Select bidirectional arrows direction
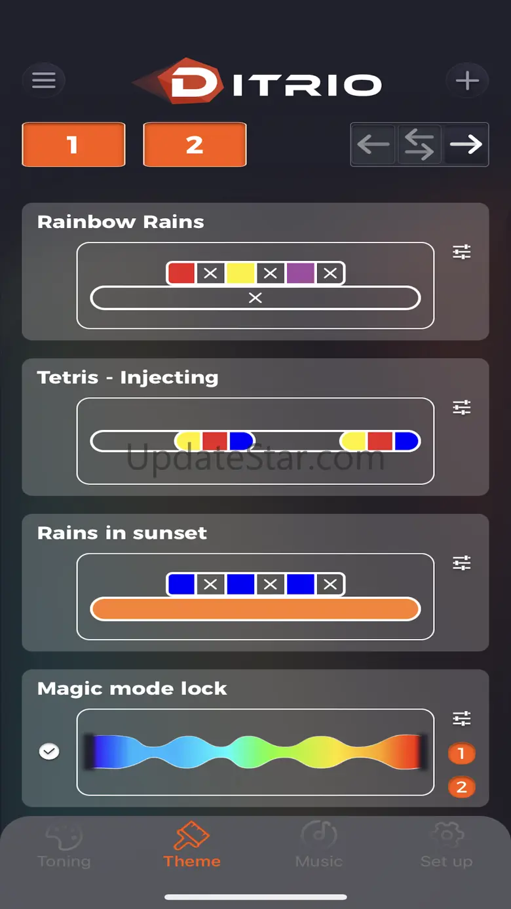 pos(419,145)
